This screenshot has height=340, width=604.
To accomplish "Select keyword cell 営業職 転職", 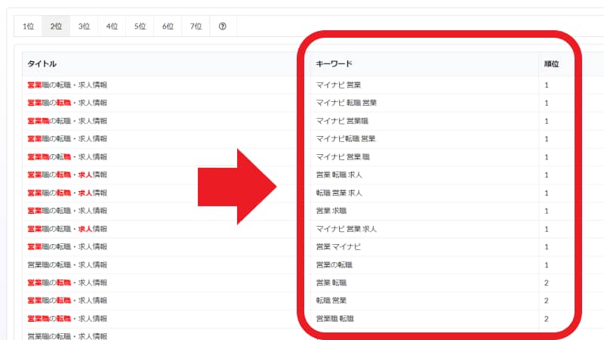I will tap(334, 319).
